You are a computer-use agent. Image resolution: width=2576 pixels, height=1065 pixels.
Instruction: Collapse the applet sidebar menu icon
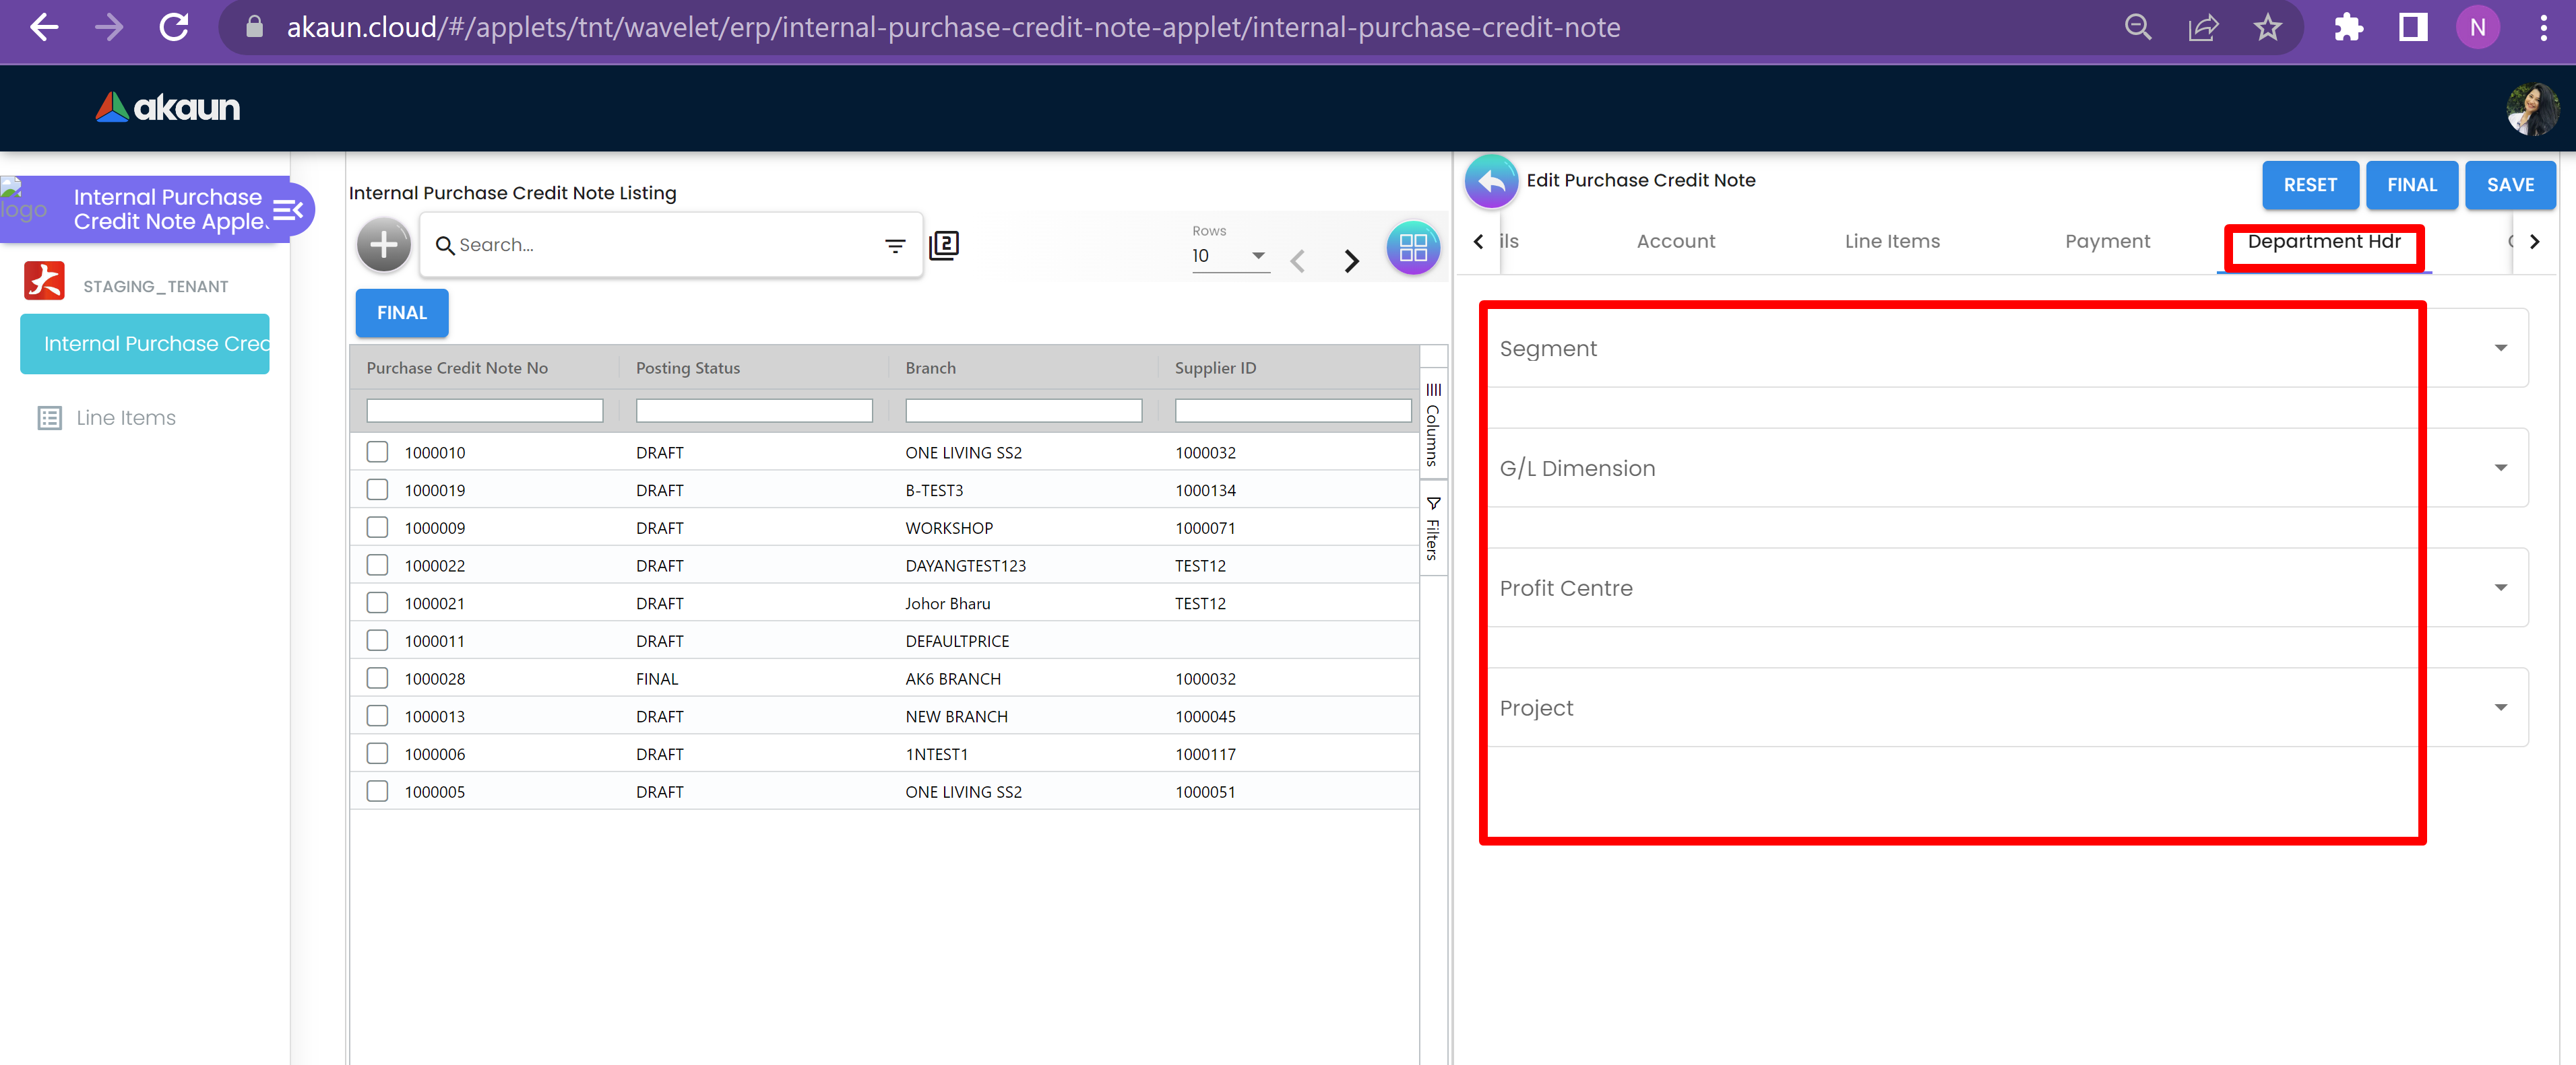coord(288,210)
